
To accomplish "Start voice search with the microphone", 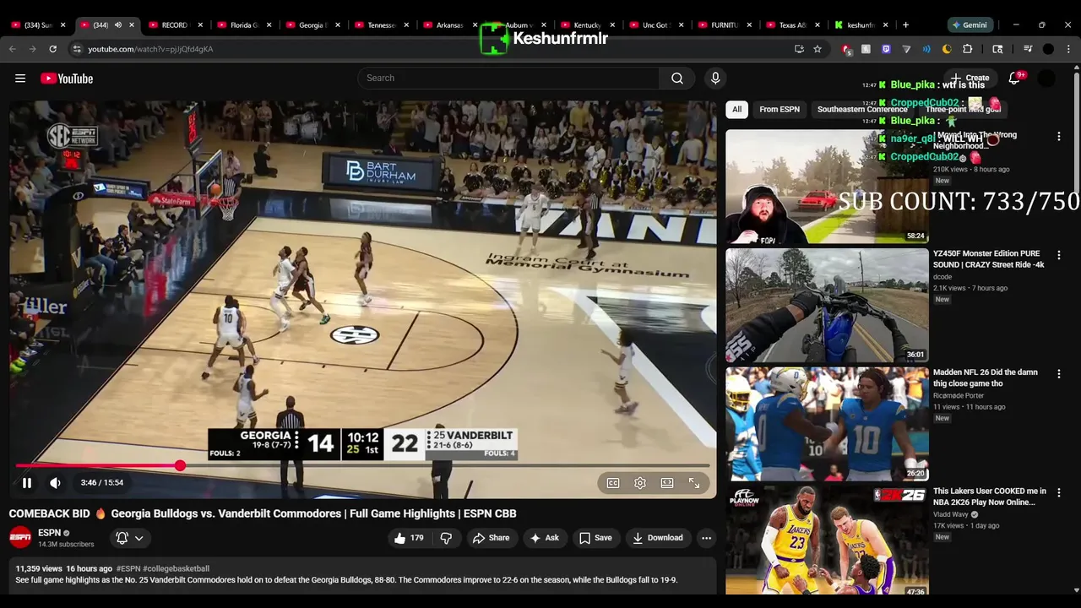I will click(715, 79).
